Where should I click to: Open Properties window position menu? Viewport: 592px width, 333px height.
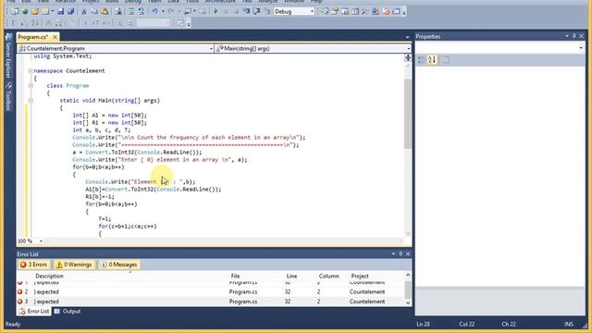click(x=567, y=36)
